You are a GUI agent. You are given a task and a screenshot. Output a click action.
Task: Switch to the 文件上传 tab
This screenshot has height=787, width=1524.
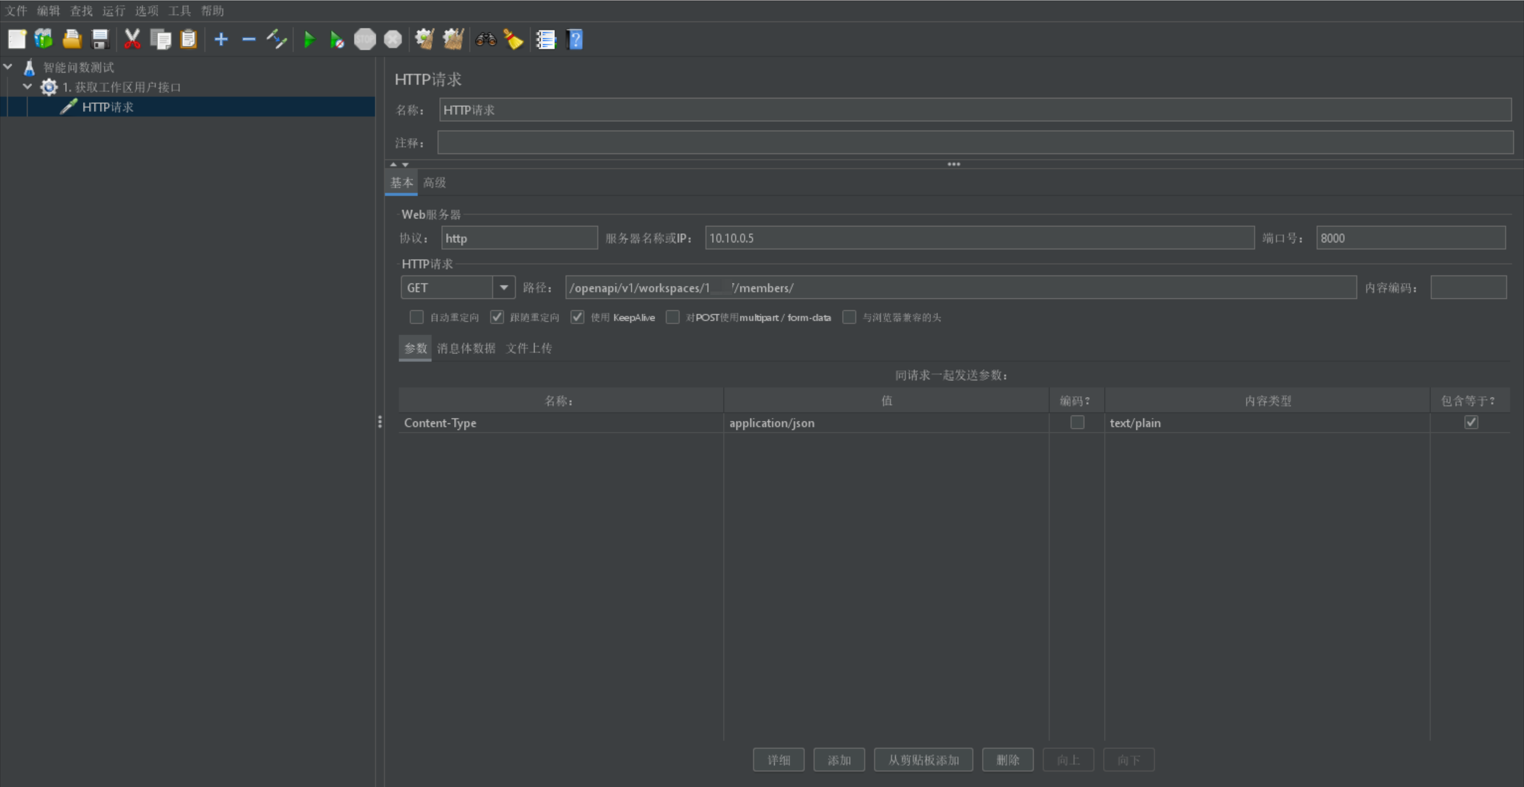click(529, 348)
